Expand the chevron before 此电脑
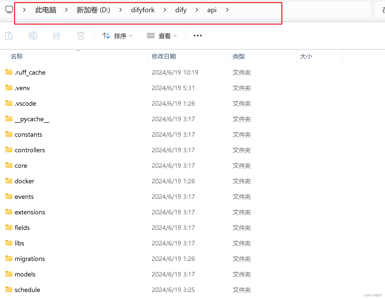Image resolution: width=385 pixels, height=299 pixels. [24, 10]
